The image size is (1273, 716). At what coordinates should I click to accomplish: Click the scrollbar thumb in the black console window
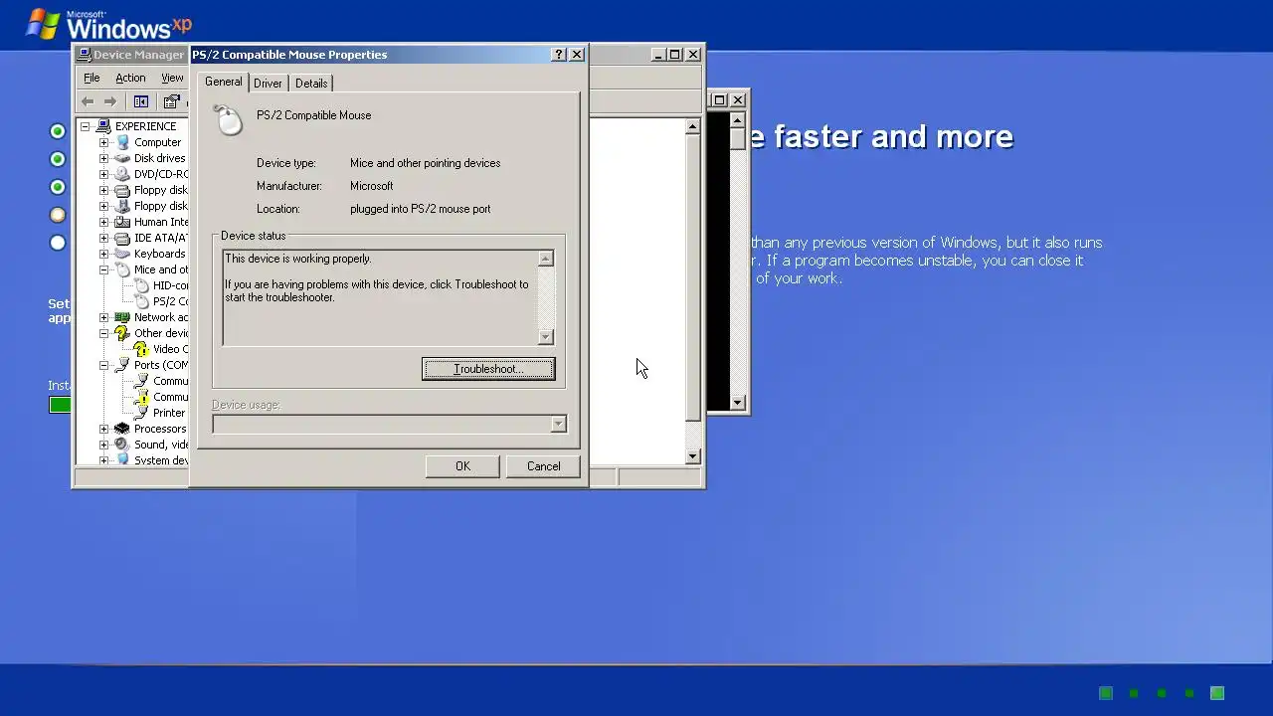737,138
